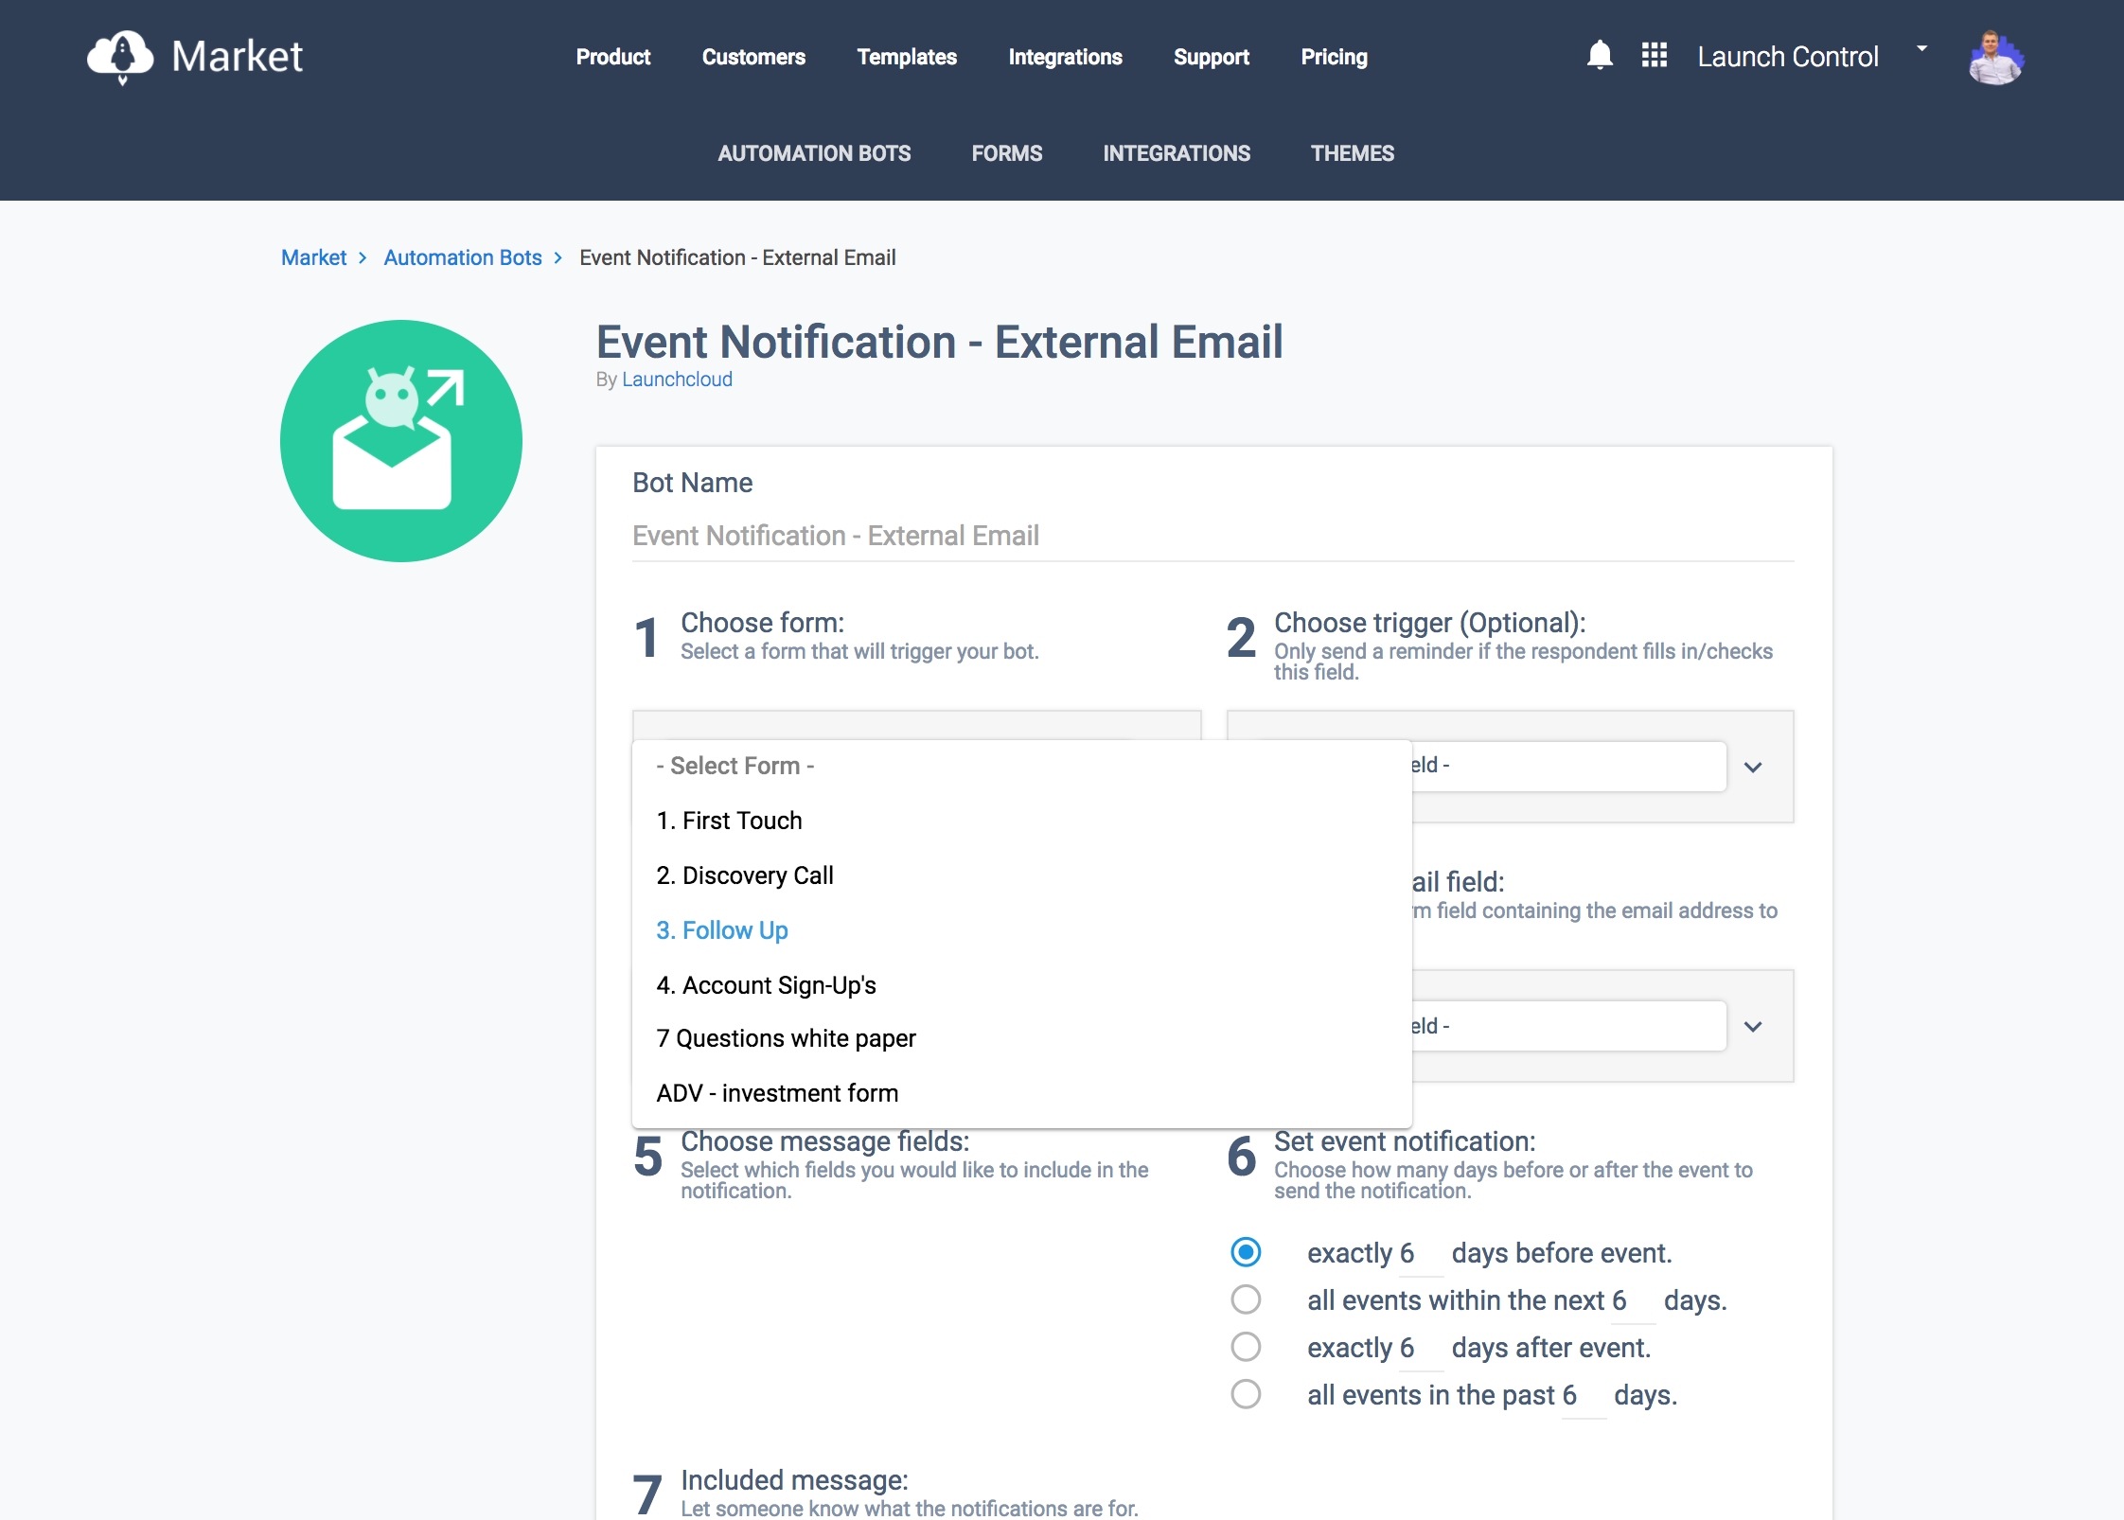
Task: Select 'exactly 6 days before event' option
Action: pos(1246,1252)
